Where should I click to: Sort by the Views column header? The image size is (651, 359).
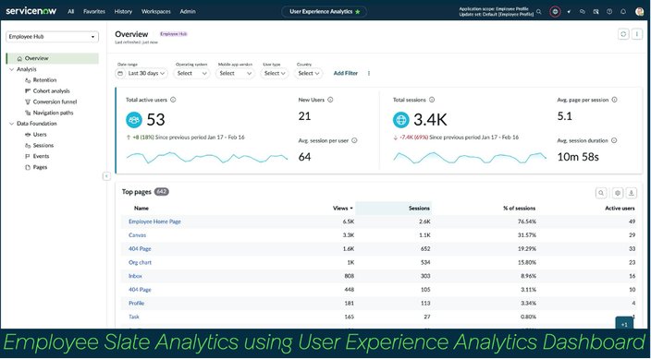(x=343, y=208)
